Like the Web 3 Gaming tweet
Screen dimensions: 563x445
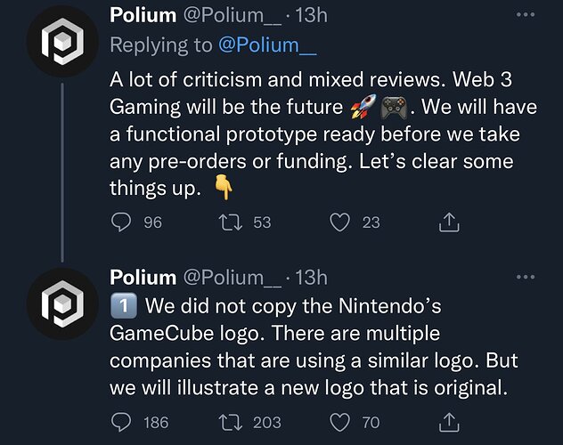point(340,222)
